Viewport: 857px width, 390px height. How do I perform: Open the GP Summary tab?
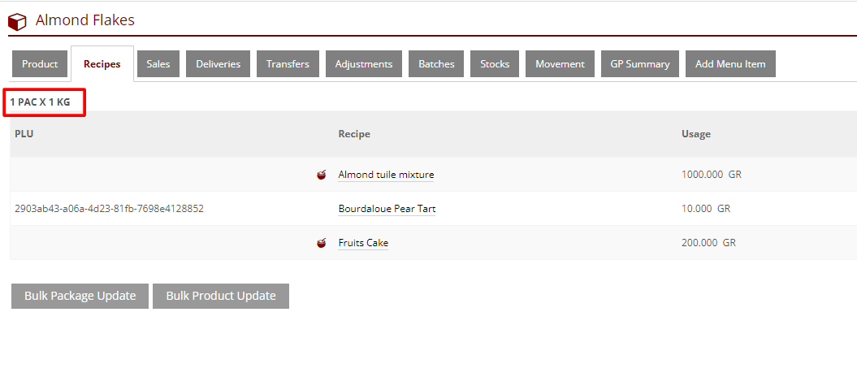point(640,64)
